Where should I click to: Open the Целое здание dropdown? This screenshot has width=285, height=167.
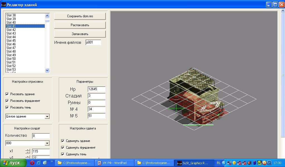[x=47, y=116]
